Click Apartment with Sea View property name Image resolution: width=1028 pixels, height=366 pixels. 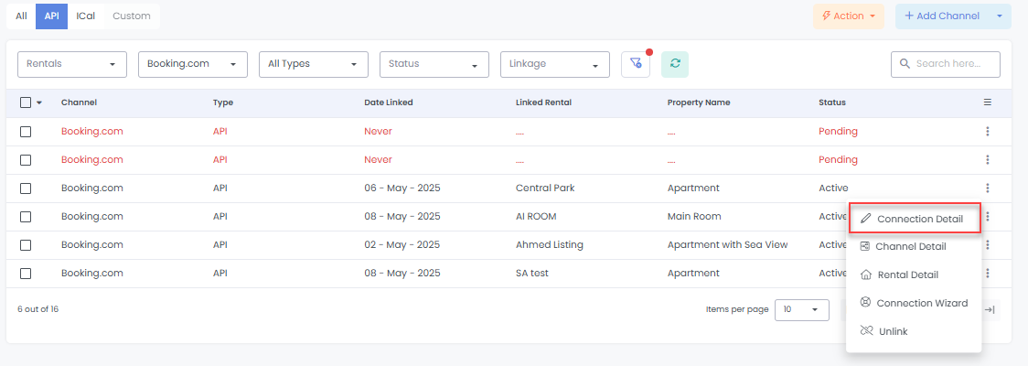click(727, 244)
